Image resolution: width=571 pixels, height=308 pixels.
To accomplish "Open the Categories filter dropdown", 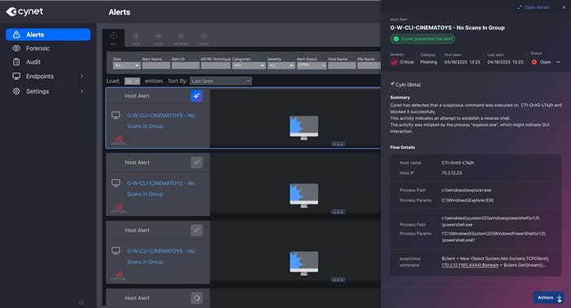I will 248,65.
